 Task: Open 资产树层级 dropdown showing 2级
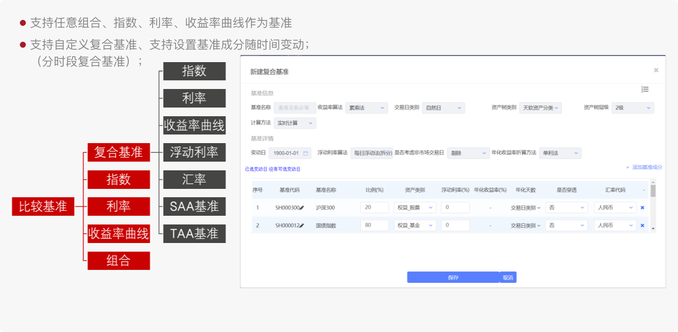pos(633,108)
